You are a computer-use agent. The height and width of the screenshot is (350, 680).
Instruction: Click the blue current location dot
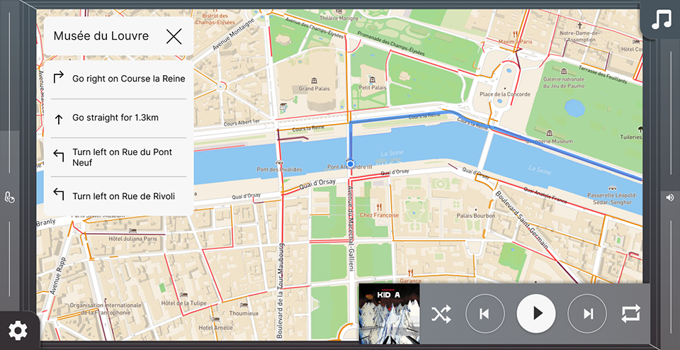(350, 162)
